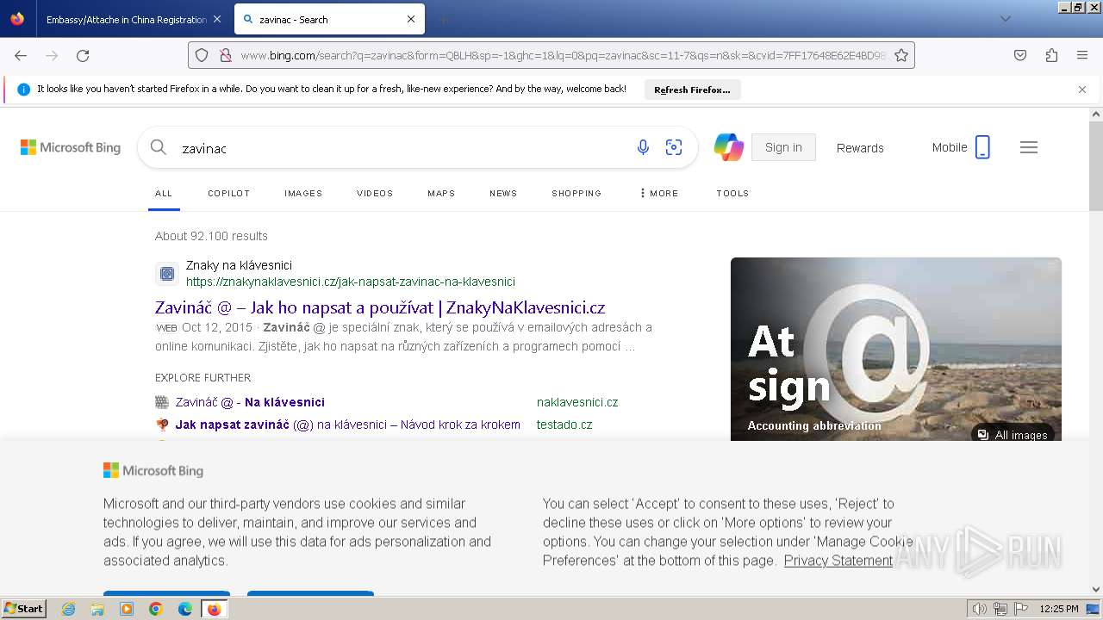
Task: Launch Internet Explorer from taskbar
Action: 68,609
